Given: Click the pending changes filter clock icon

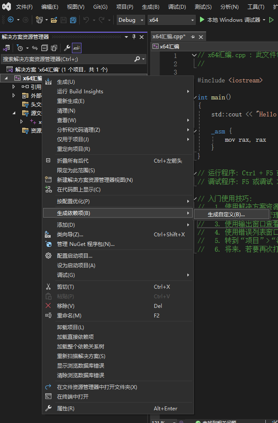Looking at the screenshot, I should [x=20, y=48].
